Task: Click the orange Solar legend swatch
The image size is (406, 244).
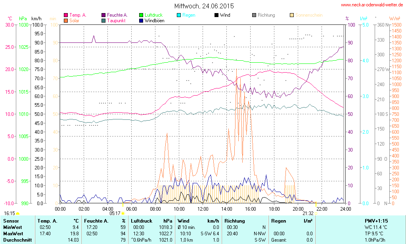Action: 66,20
